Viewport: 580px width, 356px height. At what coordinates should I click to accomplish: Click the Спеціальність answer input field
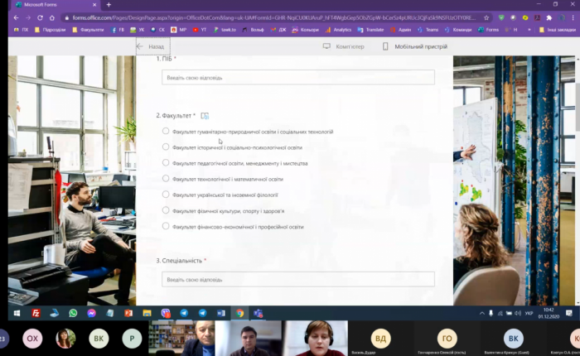point(297,280)
